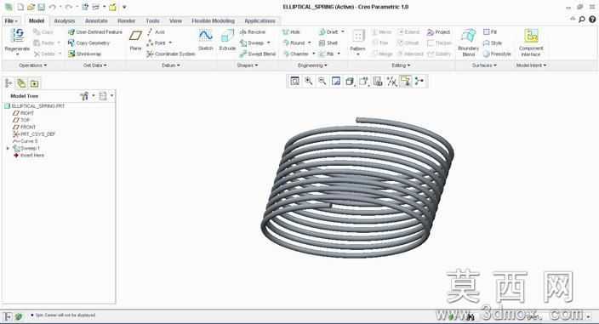Click Copy Geometry
Screen dimensions: 599x324
click(89, 43)
